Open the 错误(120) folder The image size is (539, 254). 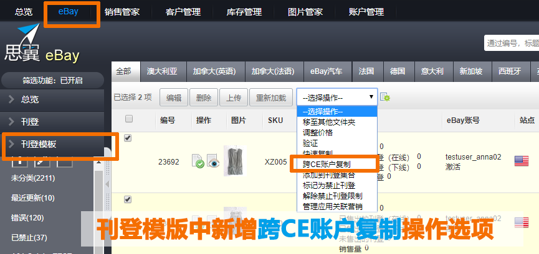(27, 217)
